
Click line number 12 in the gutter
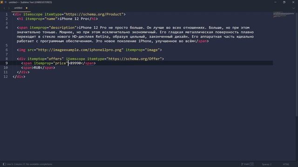pyautogui.click(x=6, y=77)
